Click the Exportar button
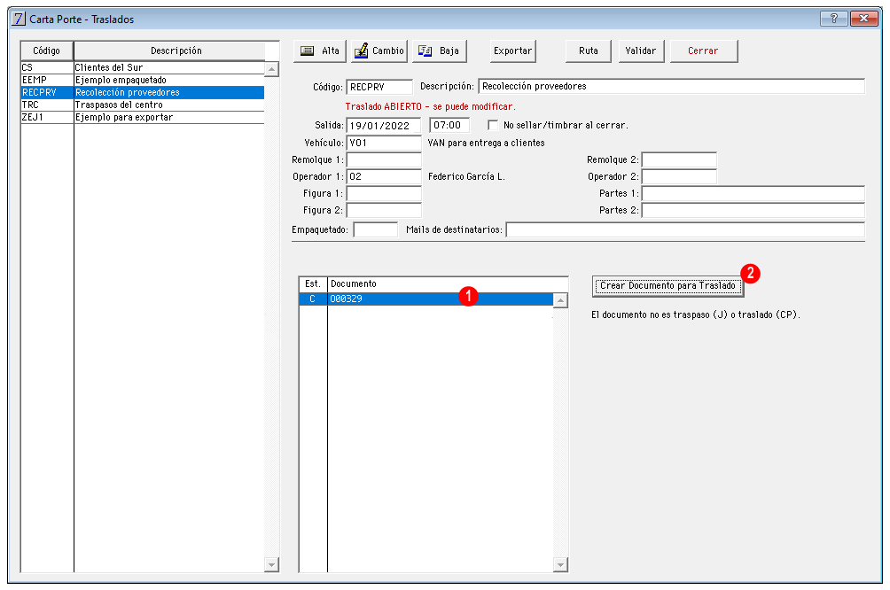This screenshot has width=890, height=590. 512,51
